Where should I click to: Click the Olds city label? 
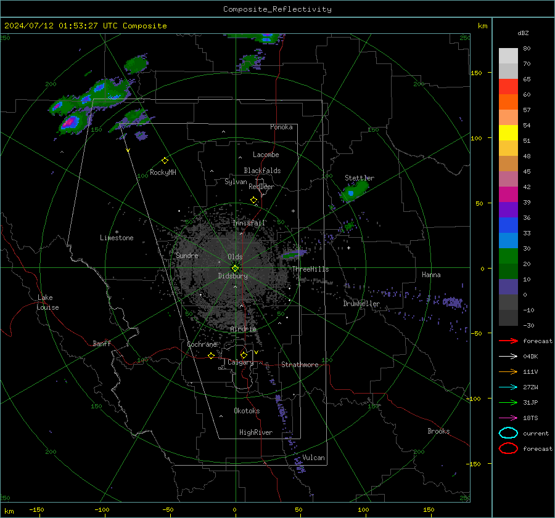[235, 257]
